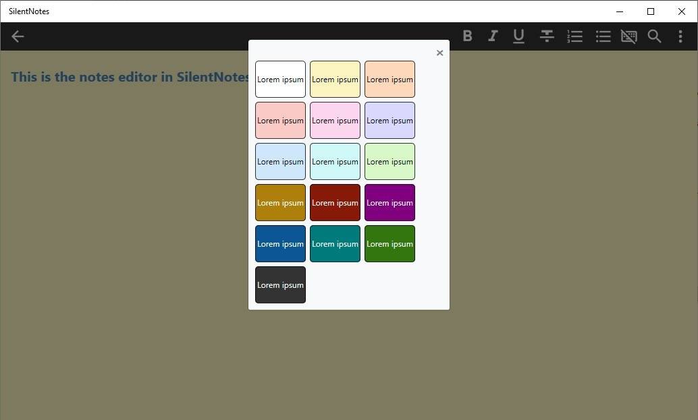The width and height of the screenshot is (698, 420).
Task: Choose the peach note color swatch
Action: pyautogui.click(x=390, y=79)
